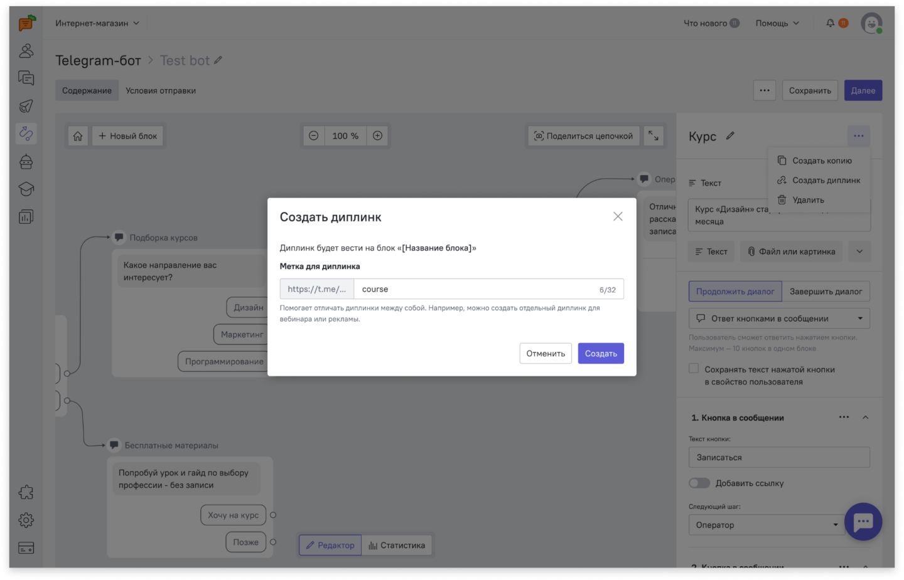Open the live chat support bubble
The image size is (904, 580).
coord(863,522)
